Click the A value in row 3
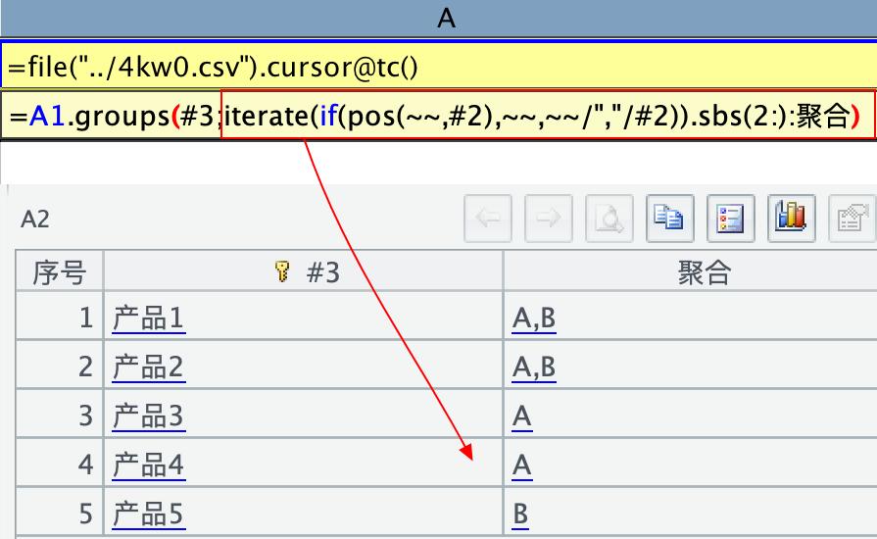877x539 pixels. pyautogui.click(x=522, y=416)
